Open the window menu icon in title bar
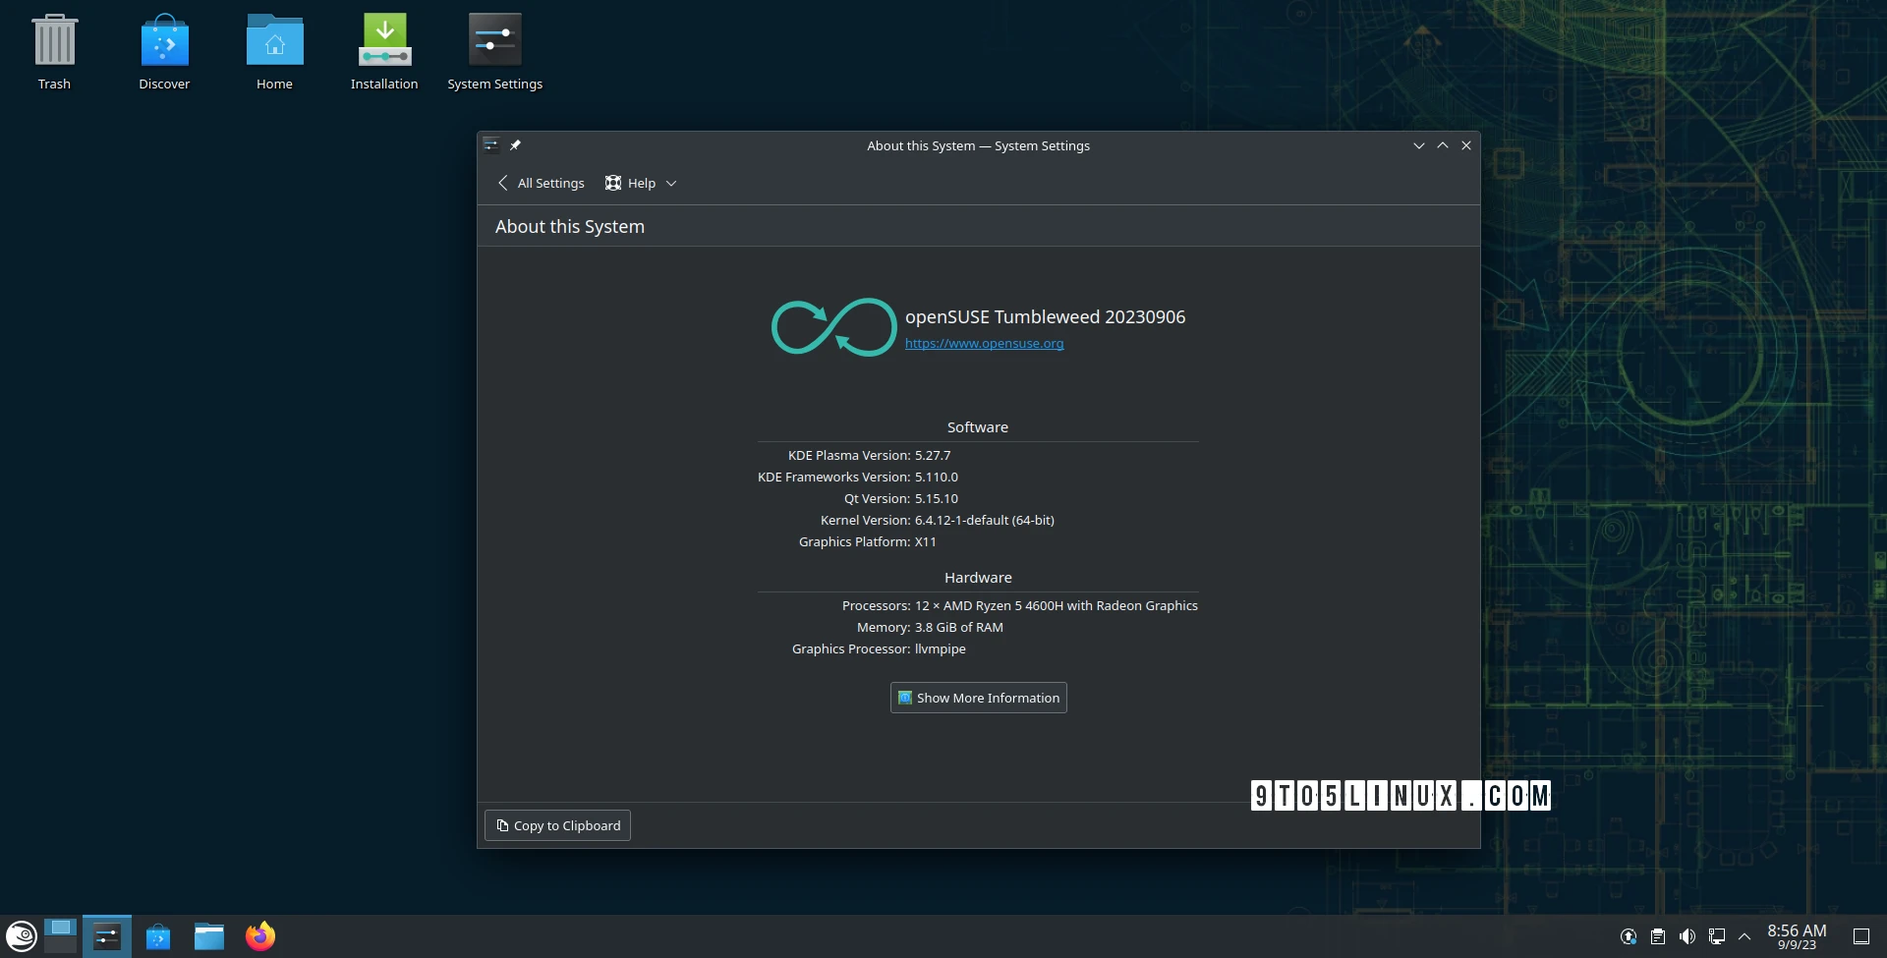1887x958 pixels. (491, 145)
